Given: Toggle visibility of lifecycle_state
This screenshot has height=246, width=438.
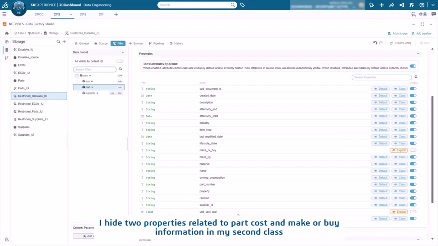Looking at the screenshot, I should tap(413, 143).
